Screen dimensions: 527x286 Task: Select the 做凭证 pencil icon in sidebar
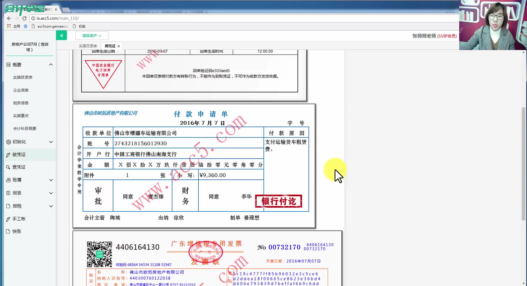click(x=8, y=155)
